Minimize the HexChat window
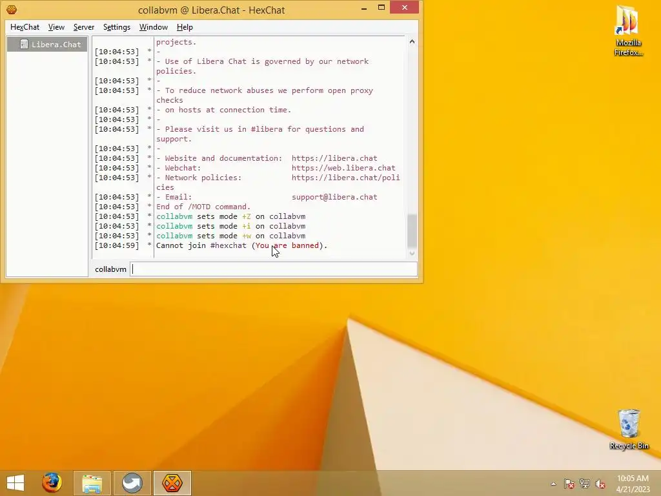 tap(364, 8)
